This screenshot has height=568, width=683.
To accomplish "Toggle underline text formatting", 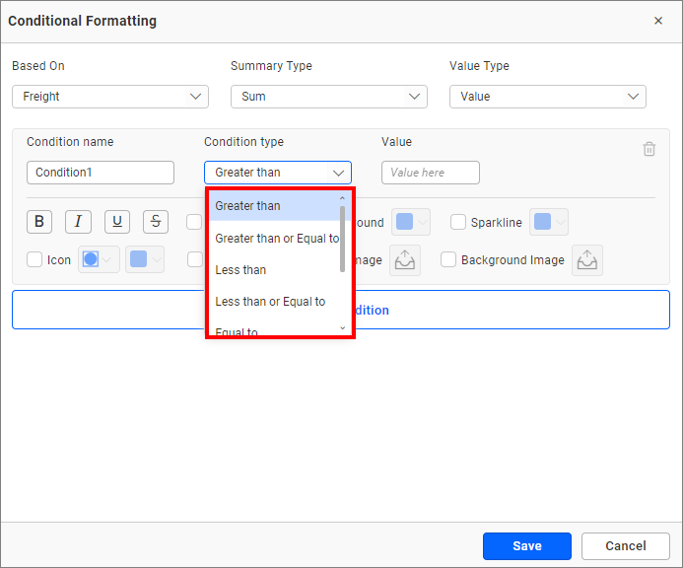I will point(117,222).
